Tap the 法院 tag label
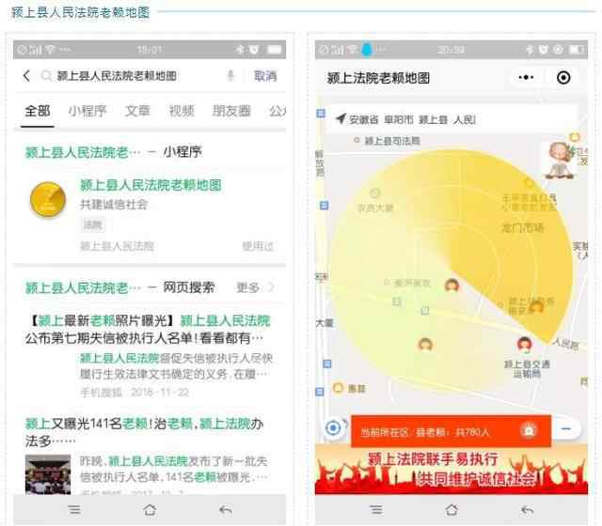This screenshot has width=602, height=526. click(92, 224)
